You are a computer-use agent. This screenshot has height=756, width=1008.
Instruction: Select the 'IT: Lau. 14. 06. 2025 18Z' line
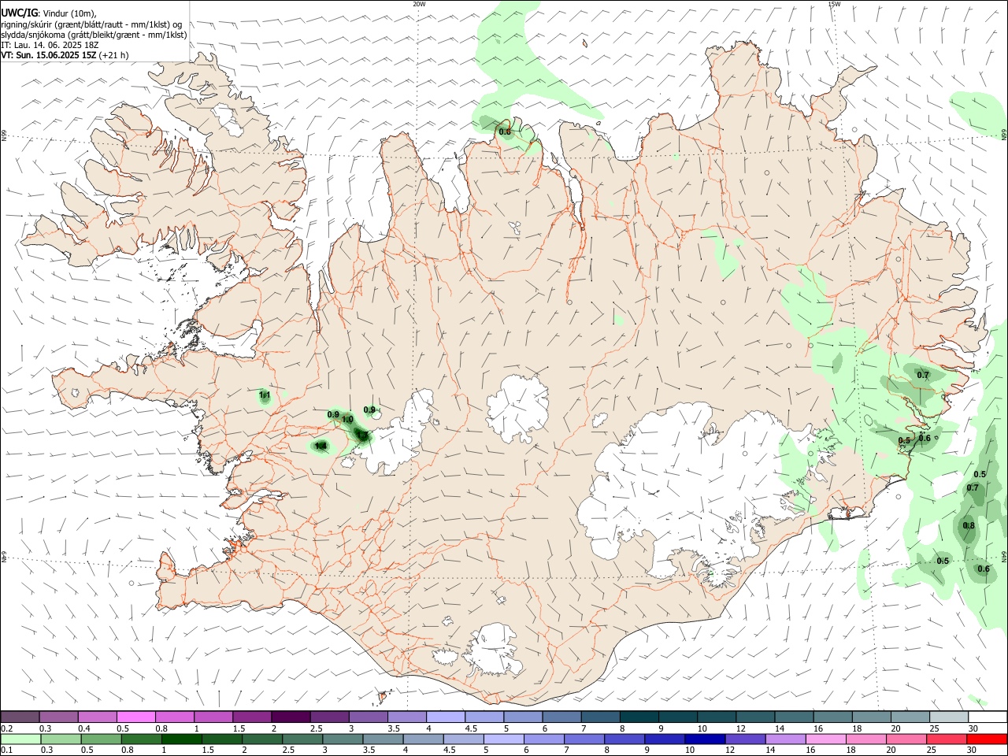tap(50, 45)
